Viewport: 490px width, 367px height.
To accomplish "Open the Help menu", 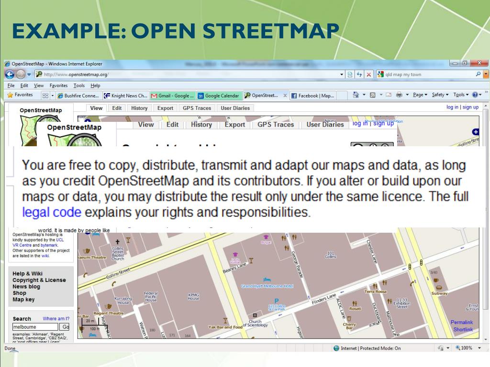I will click(95, 85).
